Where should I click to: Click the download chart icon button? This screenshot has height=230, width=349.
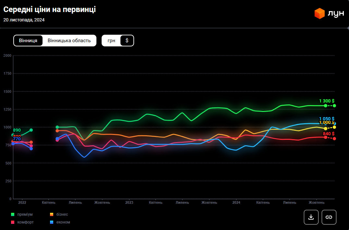pyautogui.click(x=311, y=217)
